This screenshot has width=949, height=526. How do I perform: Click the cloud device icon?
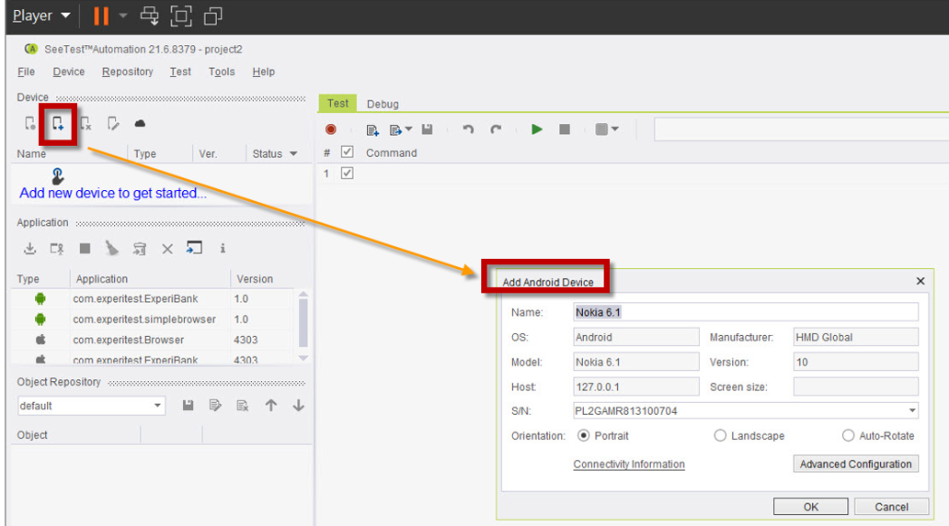pos(140,123)
